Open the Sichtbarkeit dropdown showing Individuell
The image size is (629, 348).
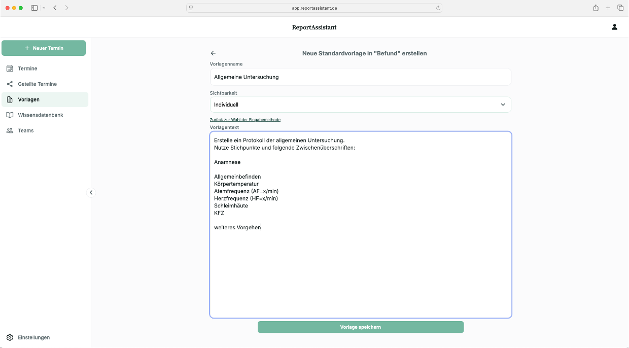tap(361, 105)
